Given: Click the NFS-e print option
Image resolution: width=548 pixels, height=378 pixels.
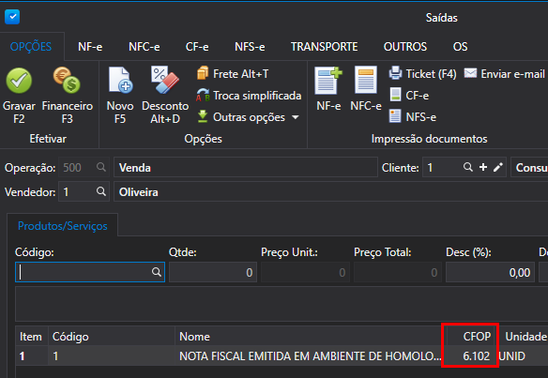Looking at the screenshot, I should 413,117.
